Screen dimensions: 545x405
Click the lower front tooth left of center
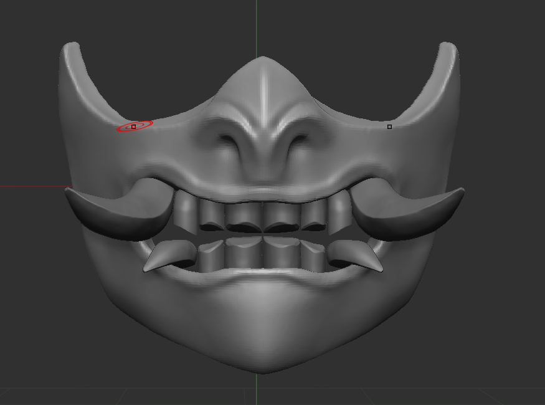tap(244, 252)
